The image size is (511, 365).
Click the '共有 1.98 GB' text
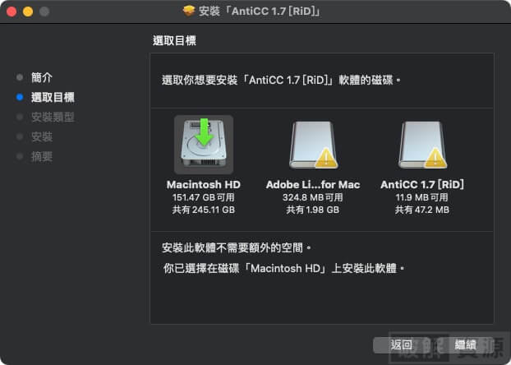(x=313, y=210)
